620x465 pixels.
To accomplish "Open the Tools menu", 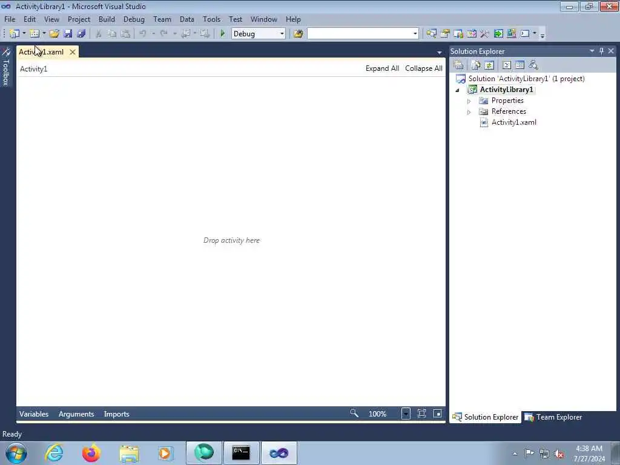I will (x=211, y=19).
